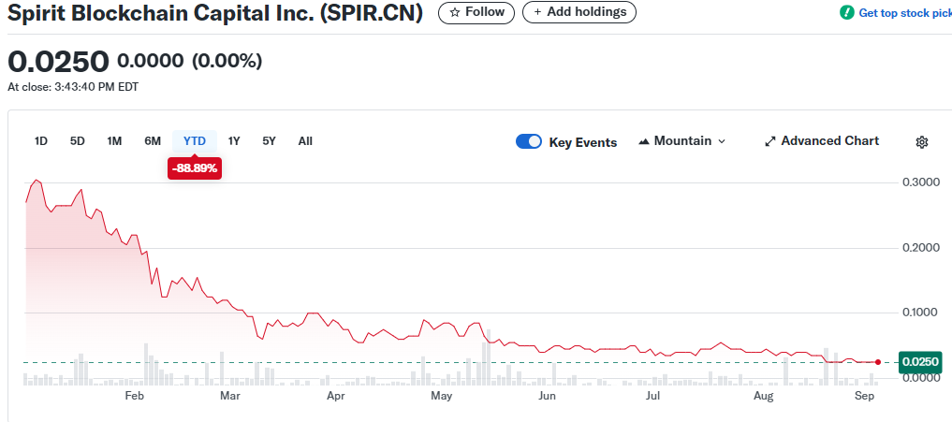Click the Sep x-axis label

tap(864, 397)
